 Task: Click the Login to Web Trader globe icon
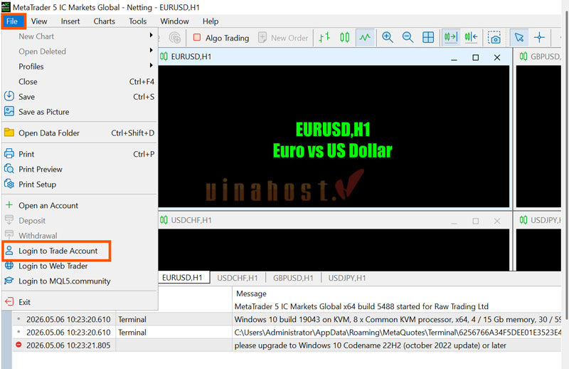coord(9,266)
